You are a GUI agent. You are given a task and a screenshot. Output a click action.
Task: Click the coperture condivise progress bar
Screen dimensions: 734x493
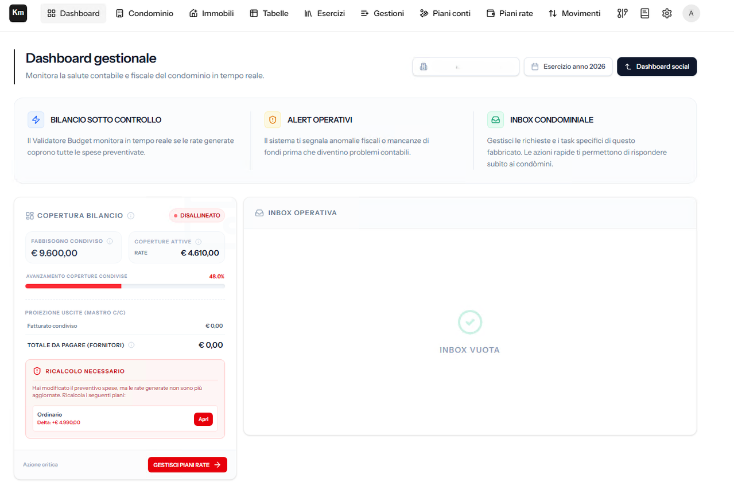[125, 286]
